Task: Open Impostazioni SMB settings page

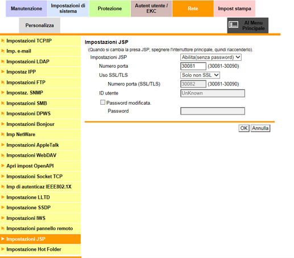Action: tap(40, 103)
